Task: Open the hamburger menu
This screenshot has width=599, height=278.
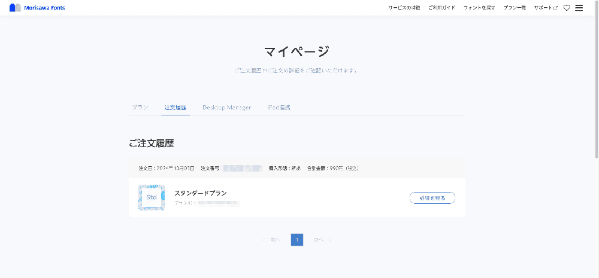Action: coord(579,8)
